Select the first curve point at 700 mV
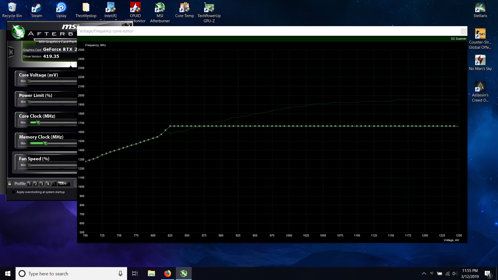 86,161
